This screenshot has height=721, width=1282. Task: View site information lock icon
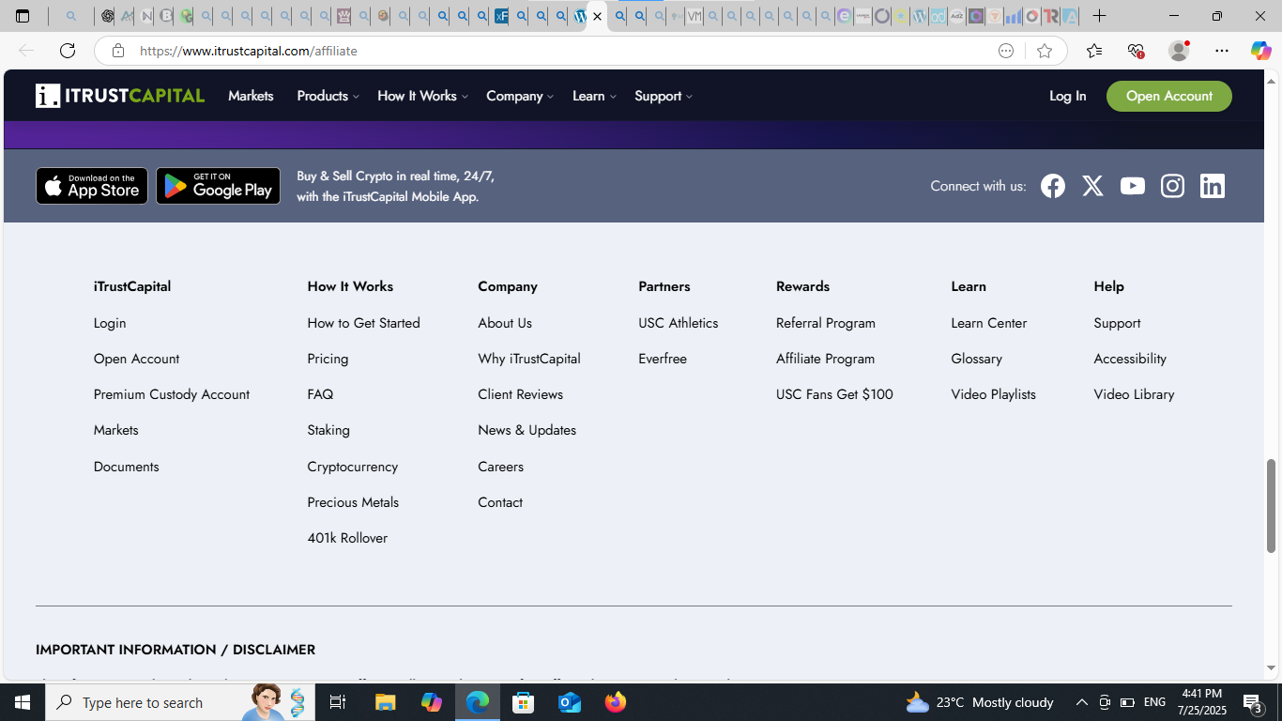click(x=118, y=51)
